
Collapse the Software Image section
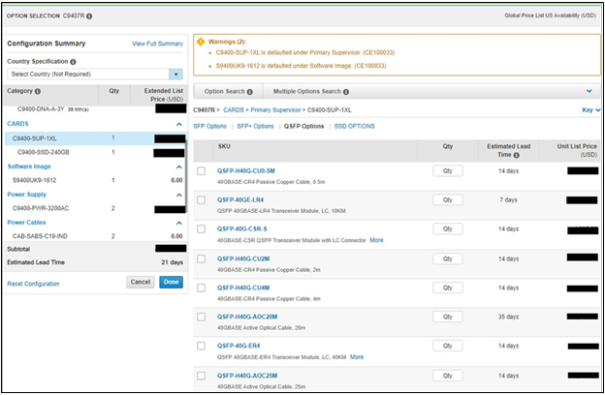coord(179,167)
